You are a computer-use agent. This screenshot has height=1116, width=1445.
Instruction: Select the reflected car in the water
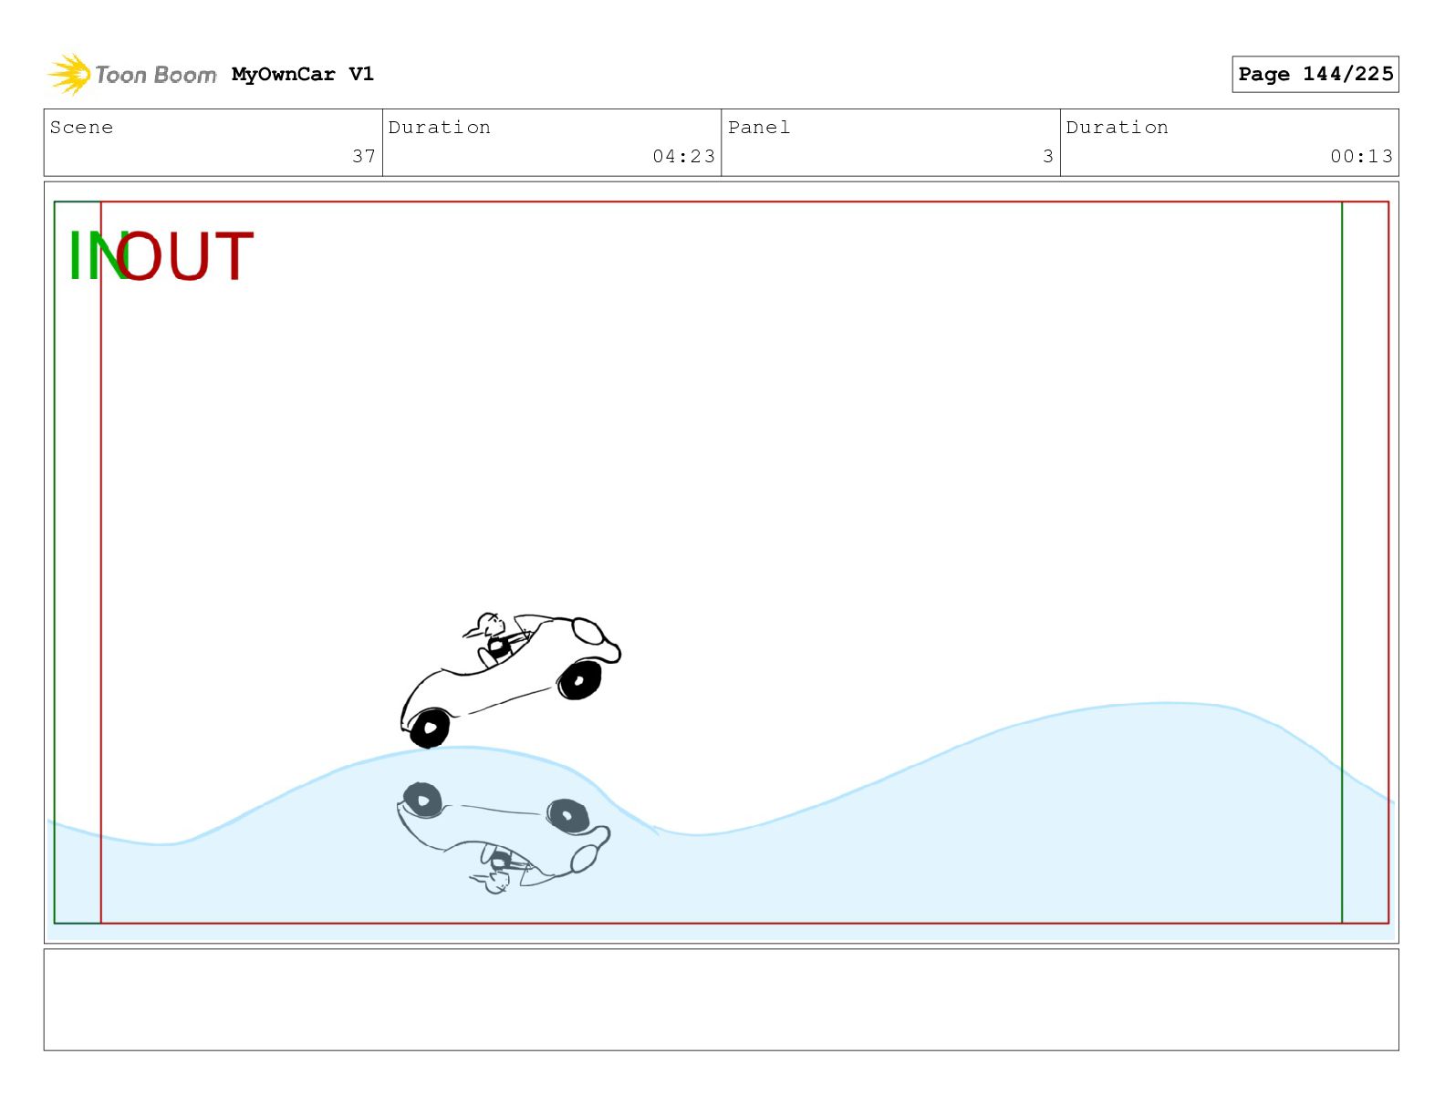click(x=504, y=837)
